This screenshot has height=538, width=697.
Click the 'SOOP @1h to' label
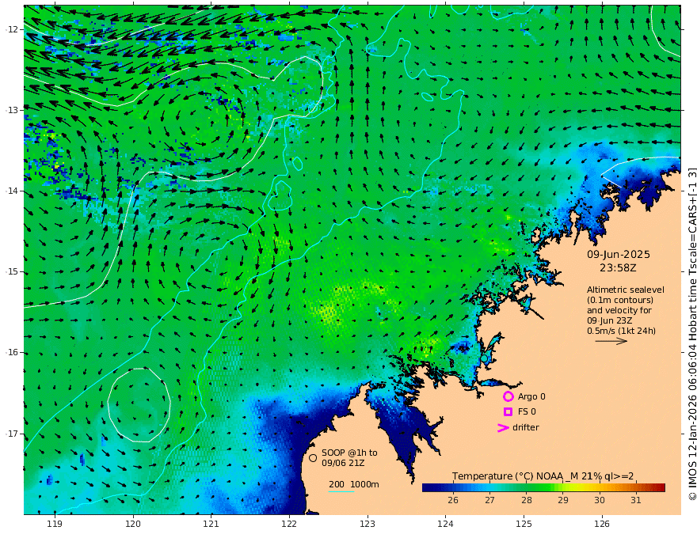349,453
